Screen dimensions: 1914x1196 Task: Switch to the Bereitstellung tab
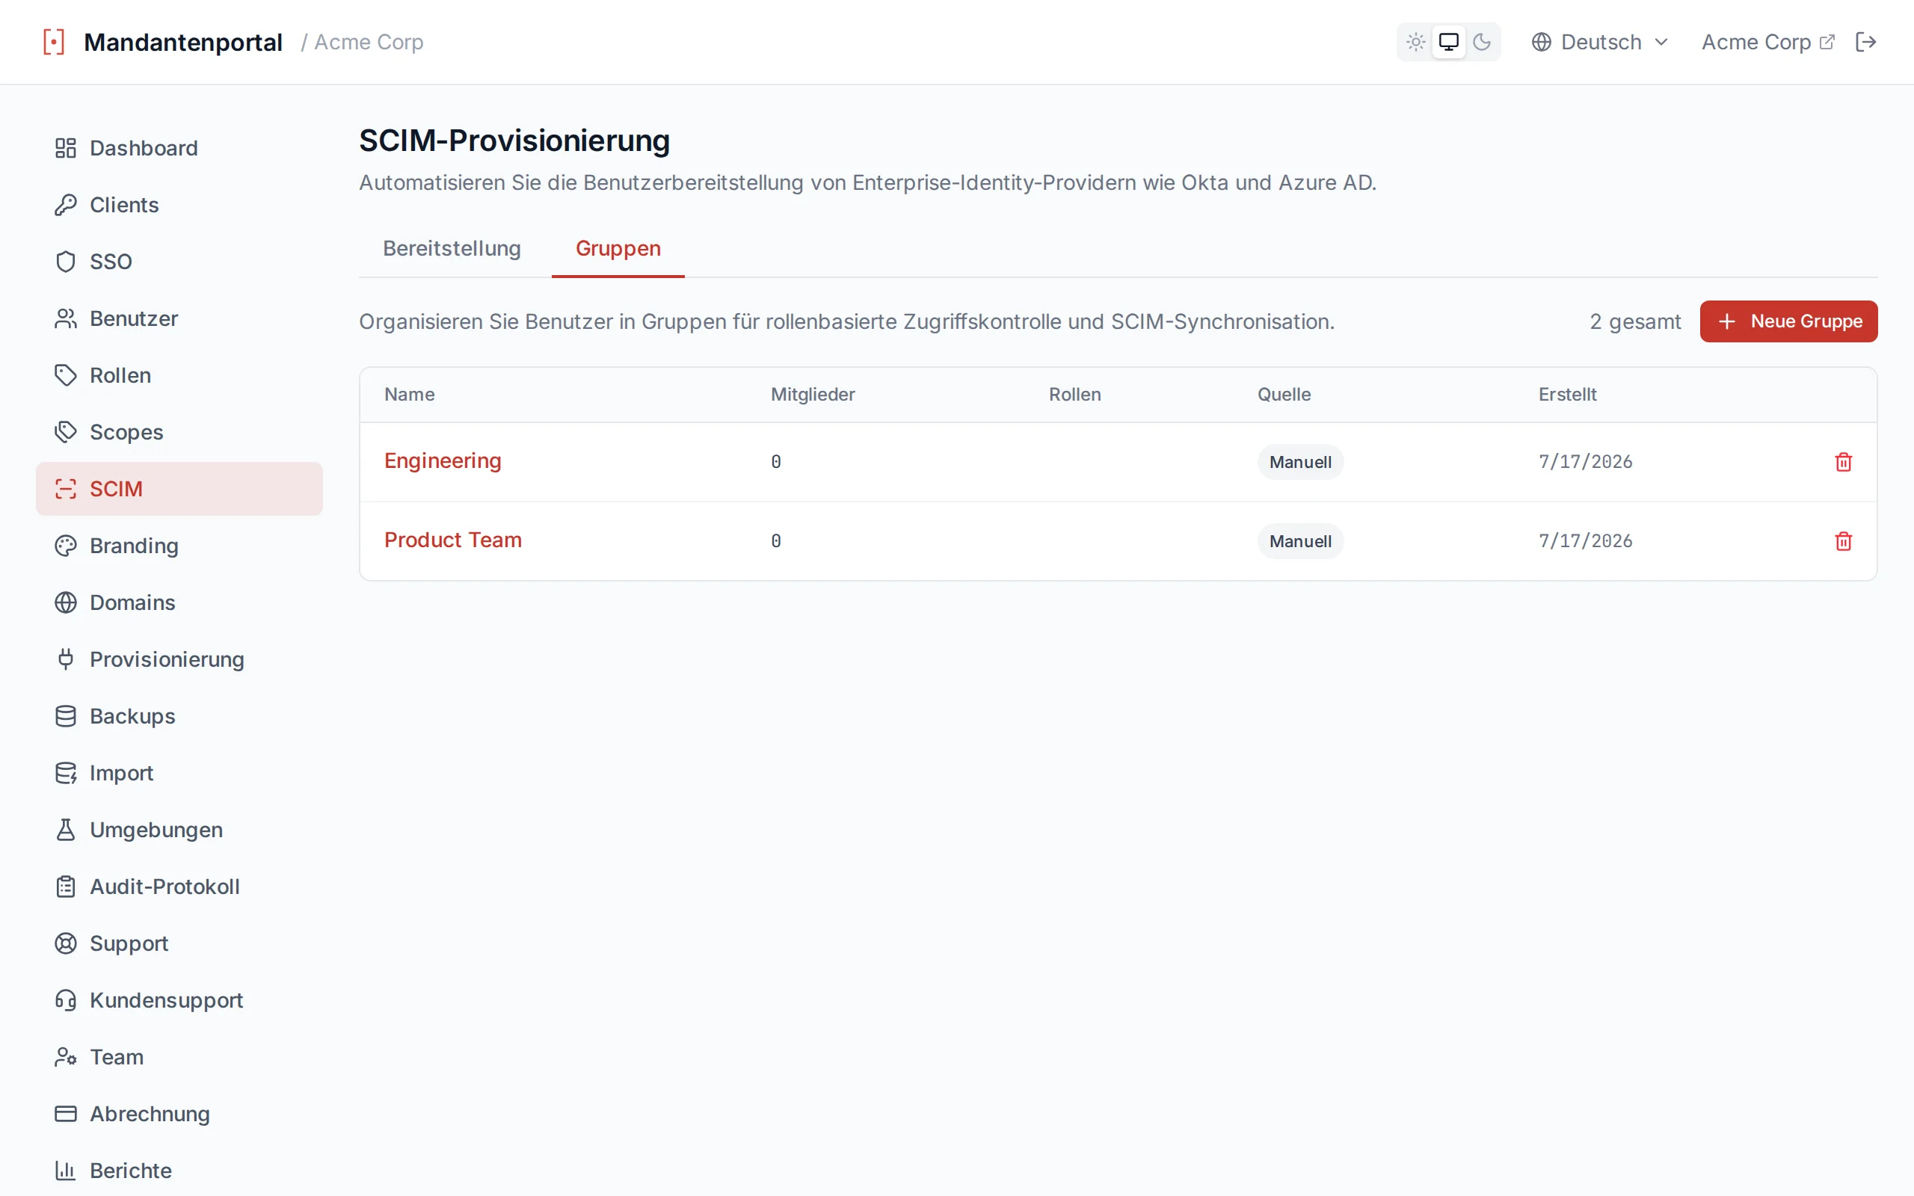tap(452, 248)
